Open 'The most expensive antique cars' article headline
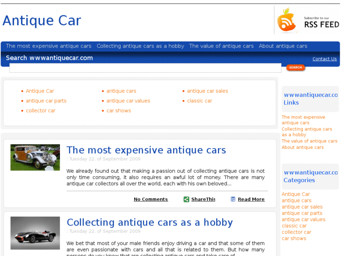Image resolution: width=341 pixels, height=256 pixels. click(x=146, y=150)
